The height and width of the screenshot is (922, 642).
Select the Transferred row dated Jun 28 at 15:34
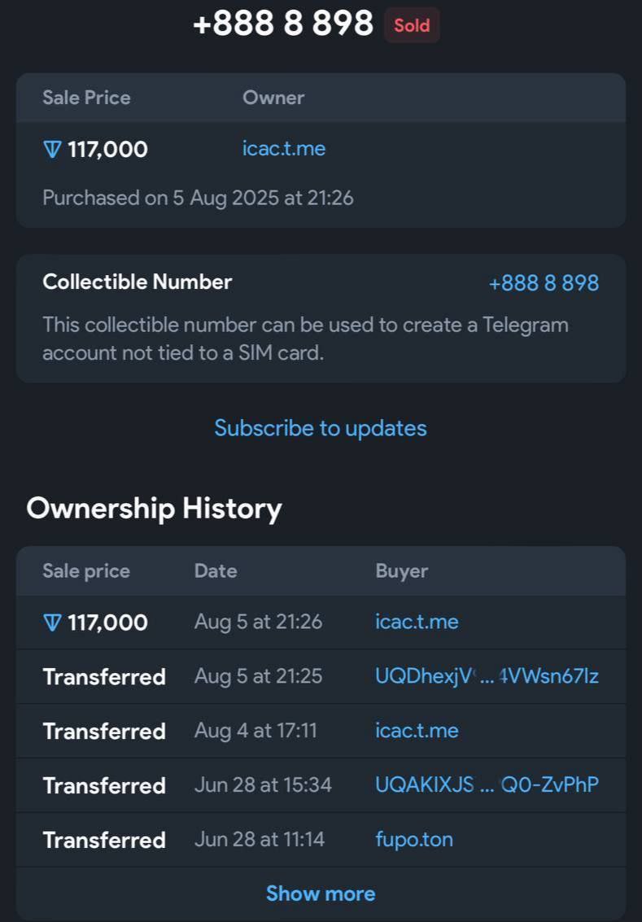pyautogui.click(x=321, y=785)
